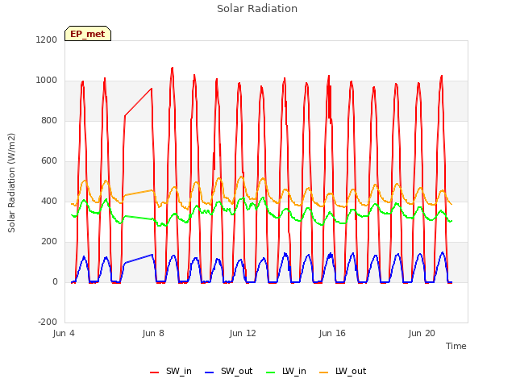The height and width of the screenshot is (387, 516).
Task: Click the 0 y-axis tick label
Action: click(x=55, y=281)
